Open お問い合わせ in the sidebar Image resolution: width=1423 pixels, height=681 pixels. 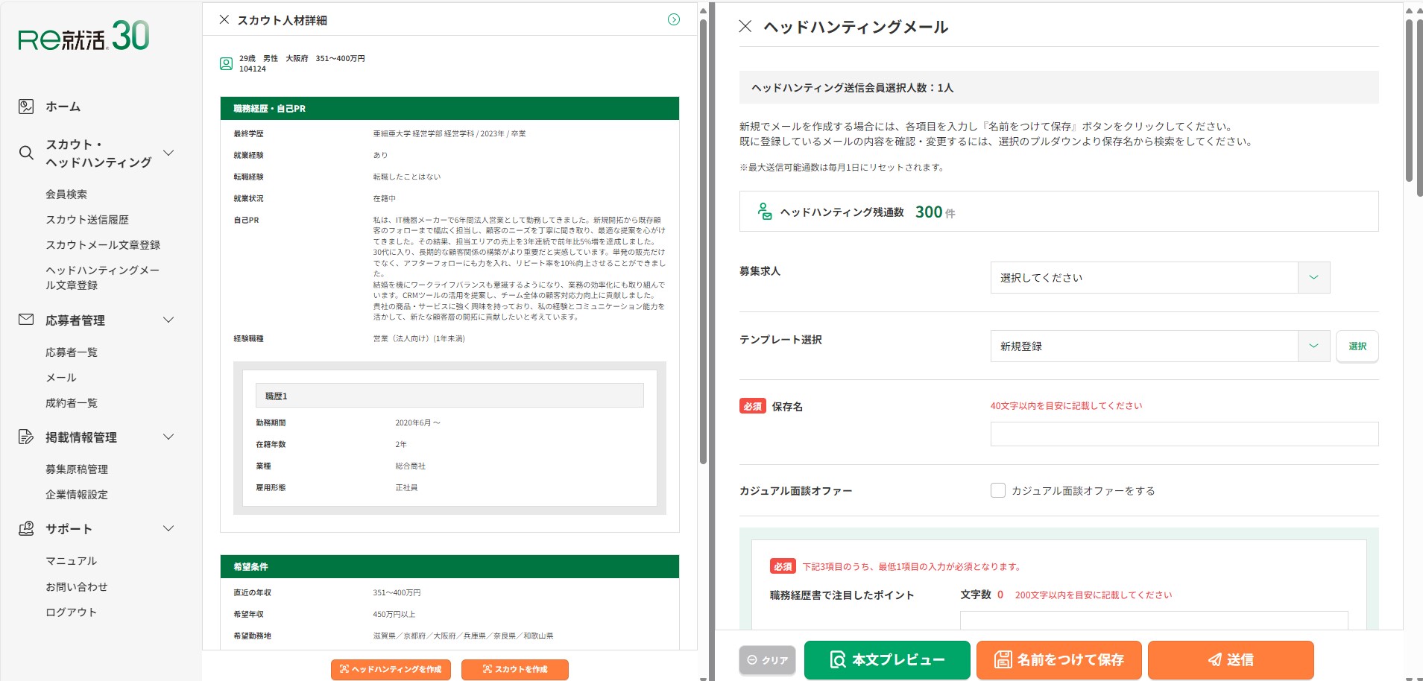click(x=77, y=586)
